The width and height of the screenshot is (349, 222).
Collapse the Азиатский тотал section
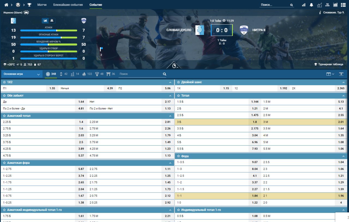[170, 116]
